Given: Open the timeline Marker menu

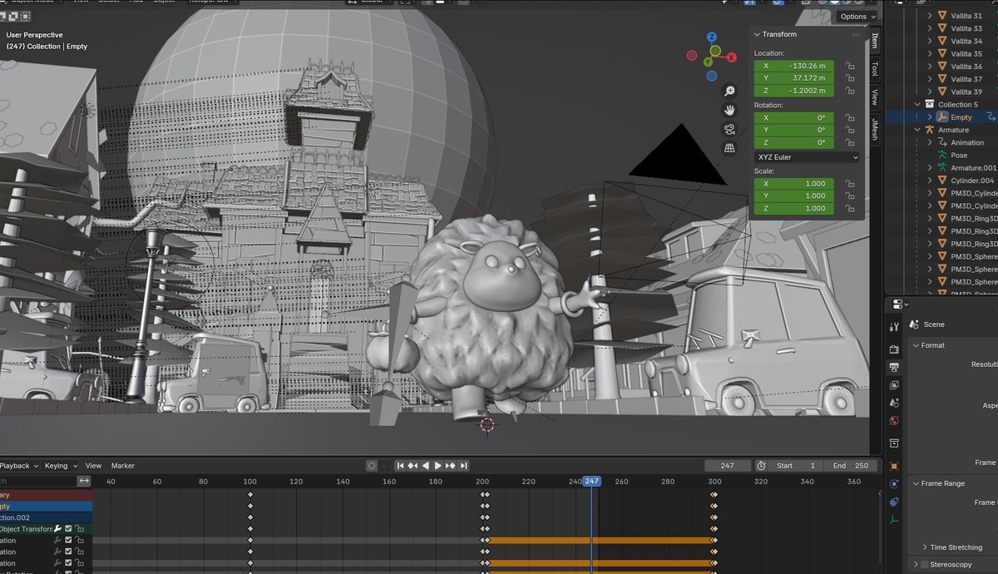Looking at the screenshot, I should (123, 466).
